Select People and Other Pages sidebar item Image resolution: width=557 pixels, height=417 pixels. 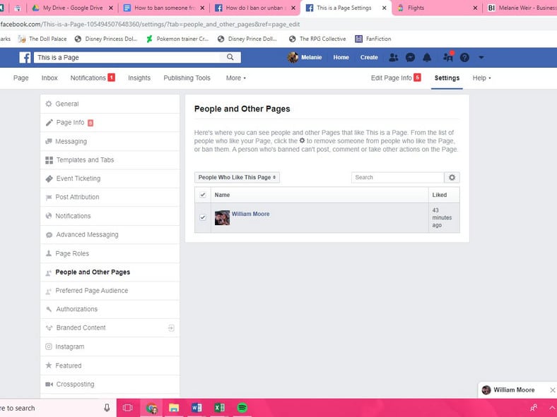click(110, 272)
